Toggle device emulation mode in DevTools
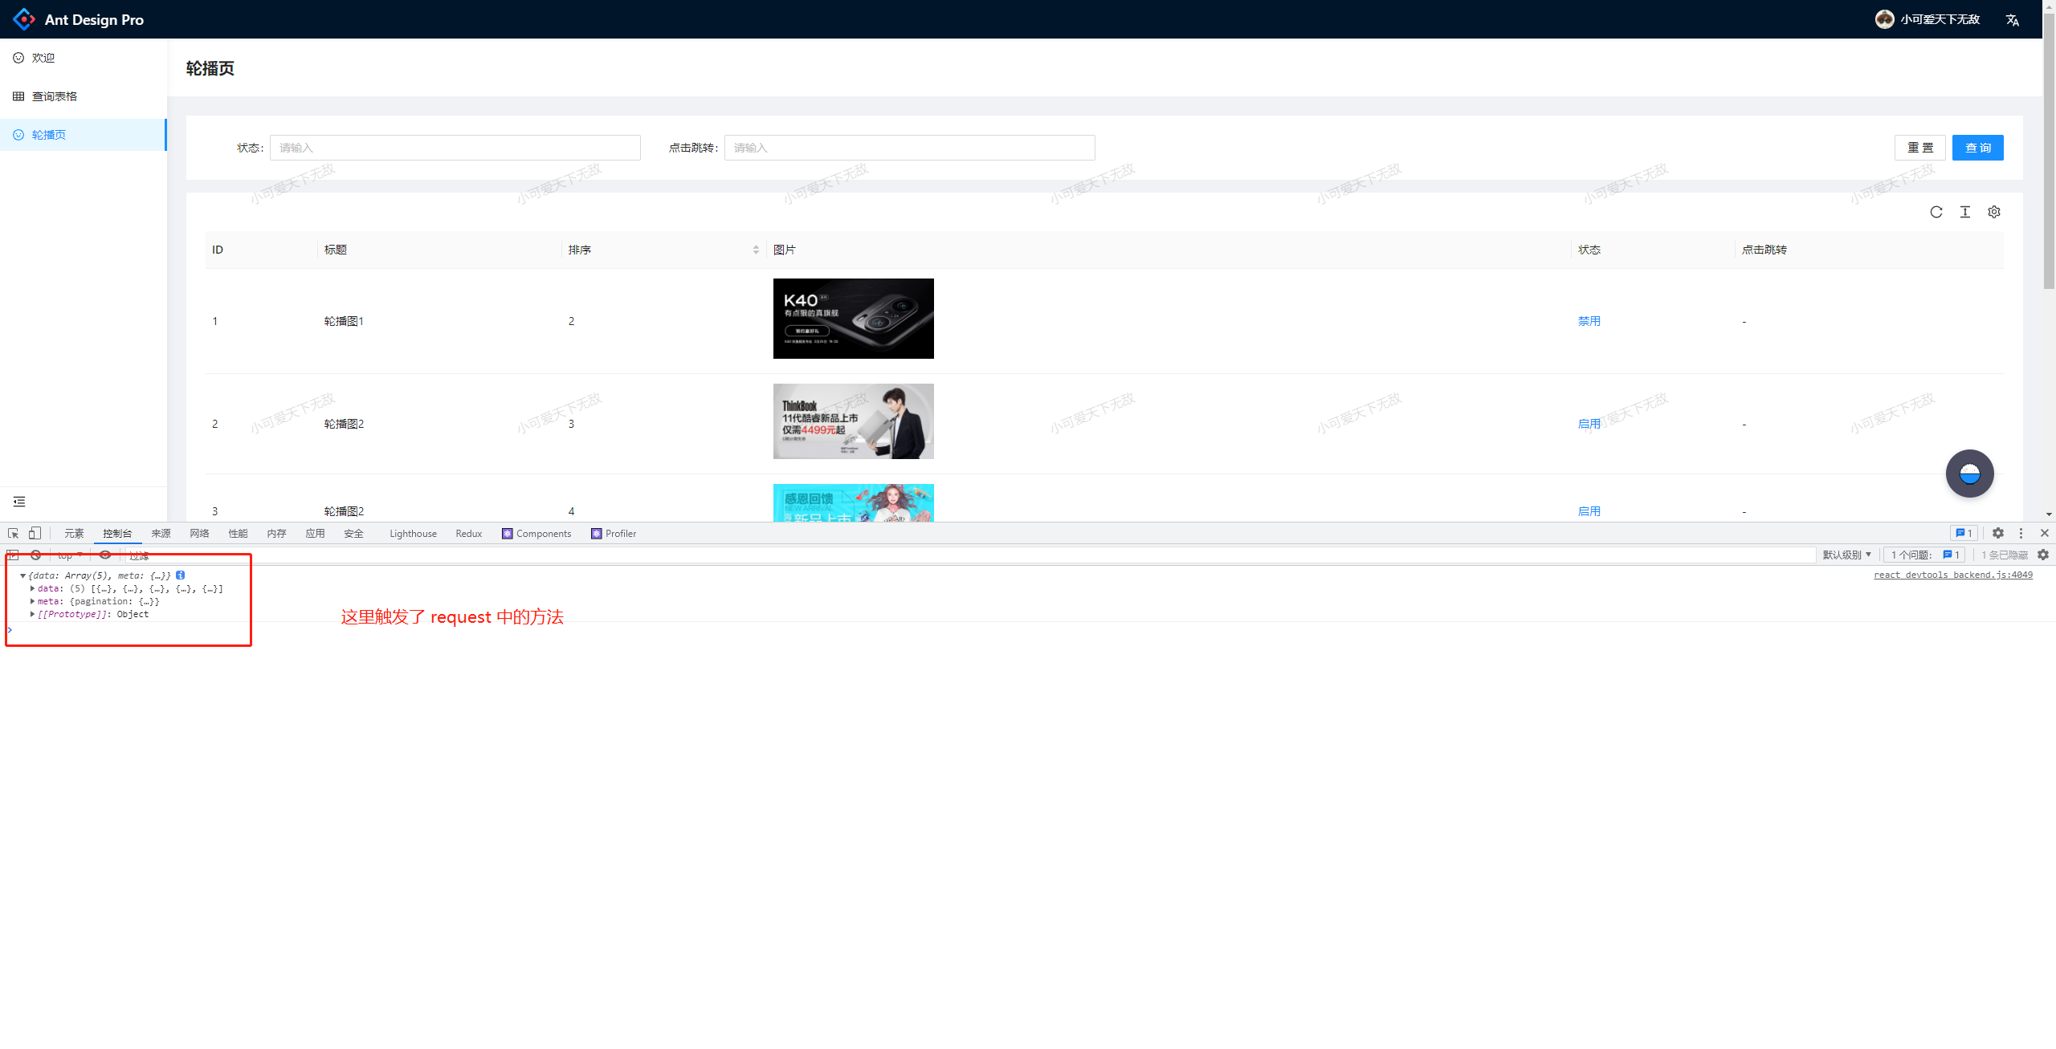 (x=34, y=533)
